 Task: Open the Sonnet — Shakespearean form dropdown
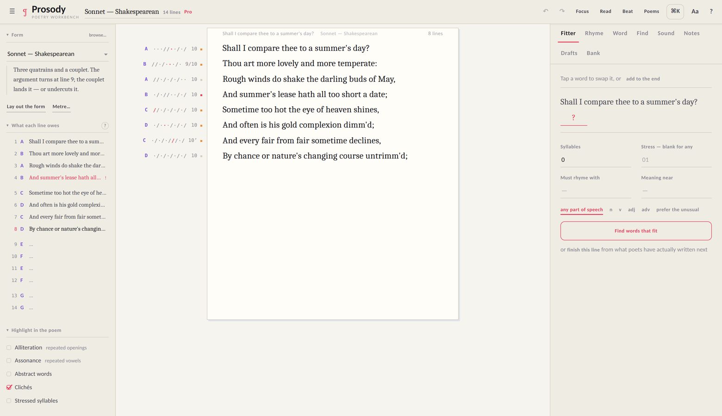[57, 54]
